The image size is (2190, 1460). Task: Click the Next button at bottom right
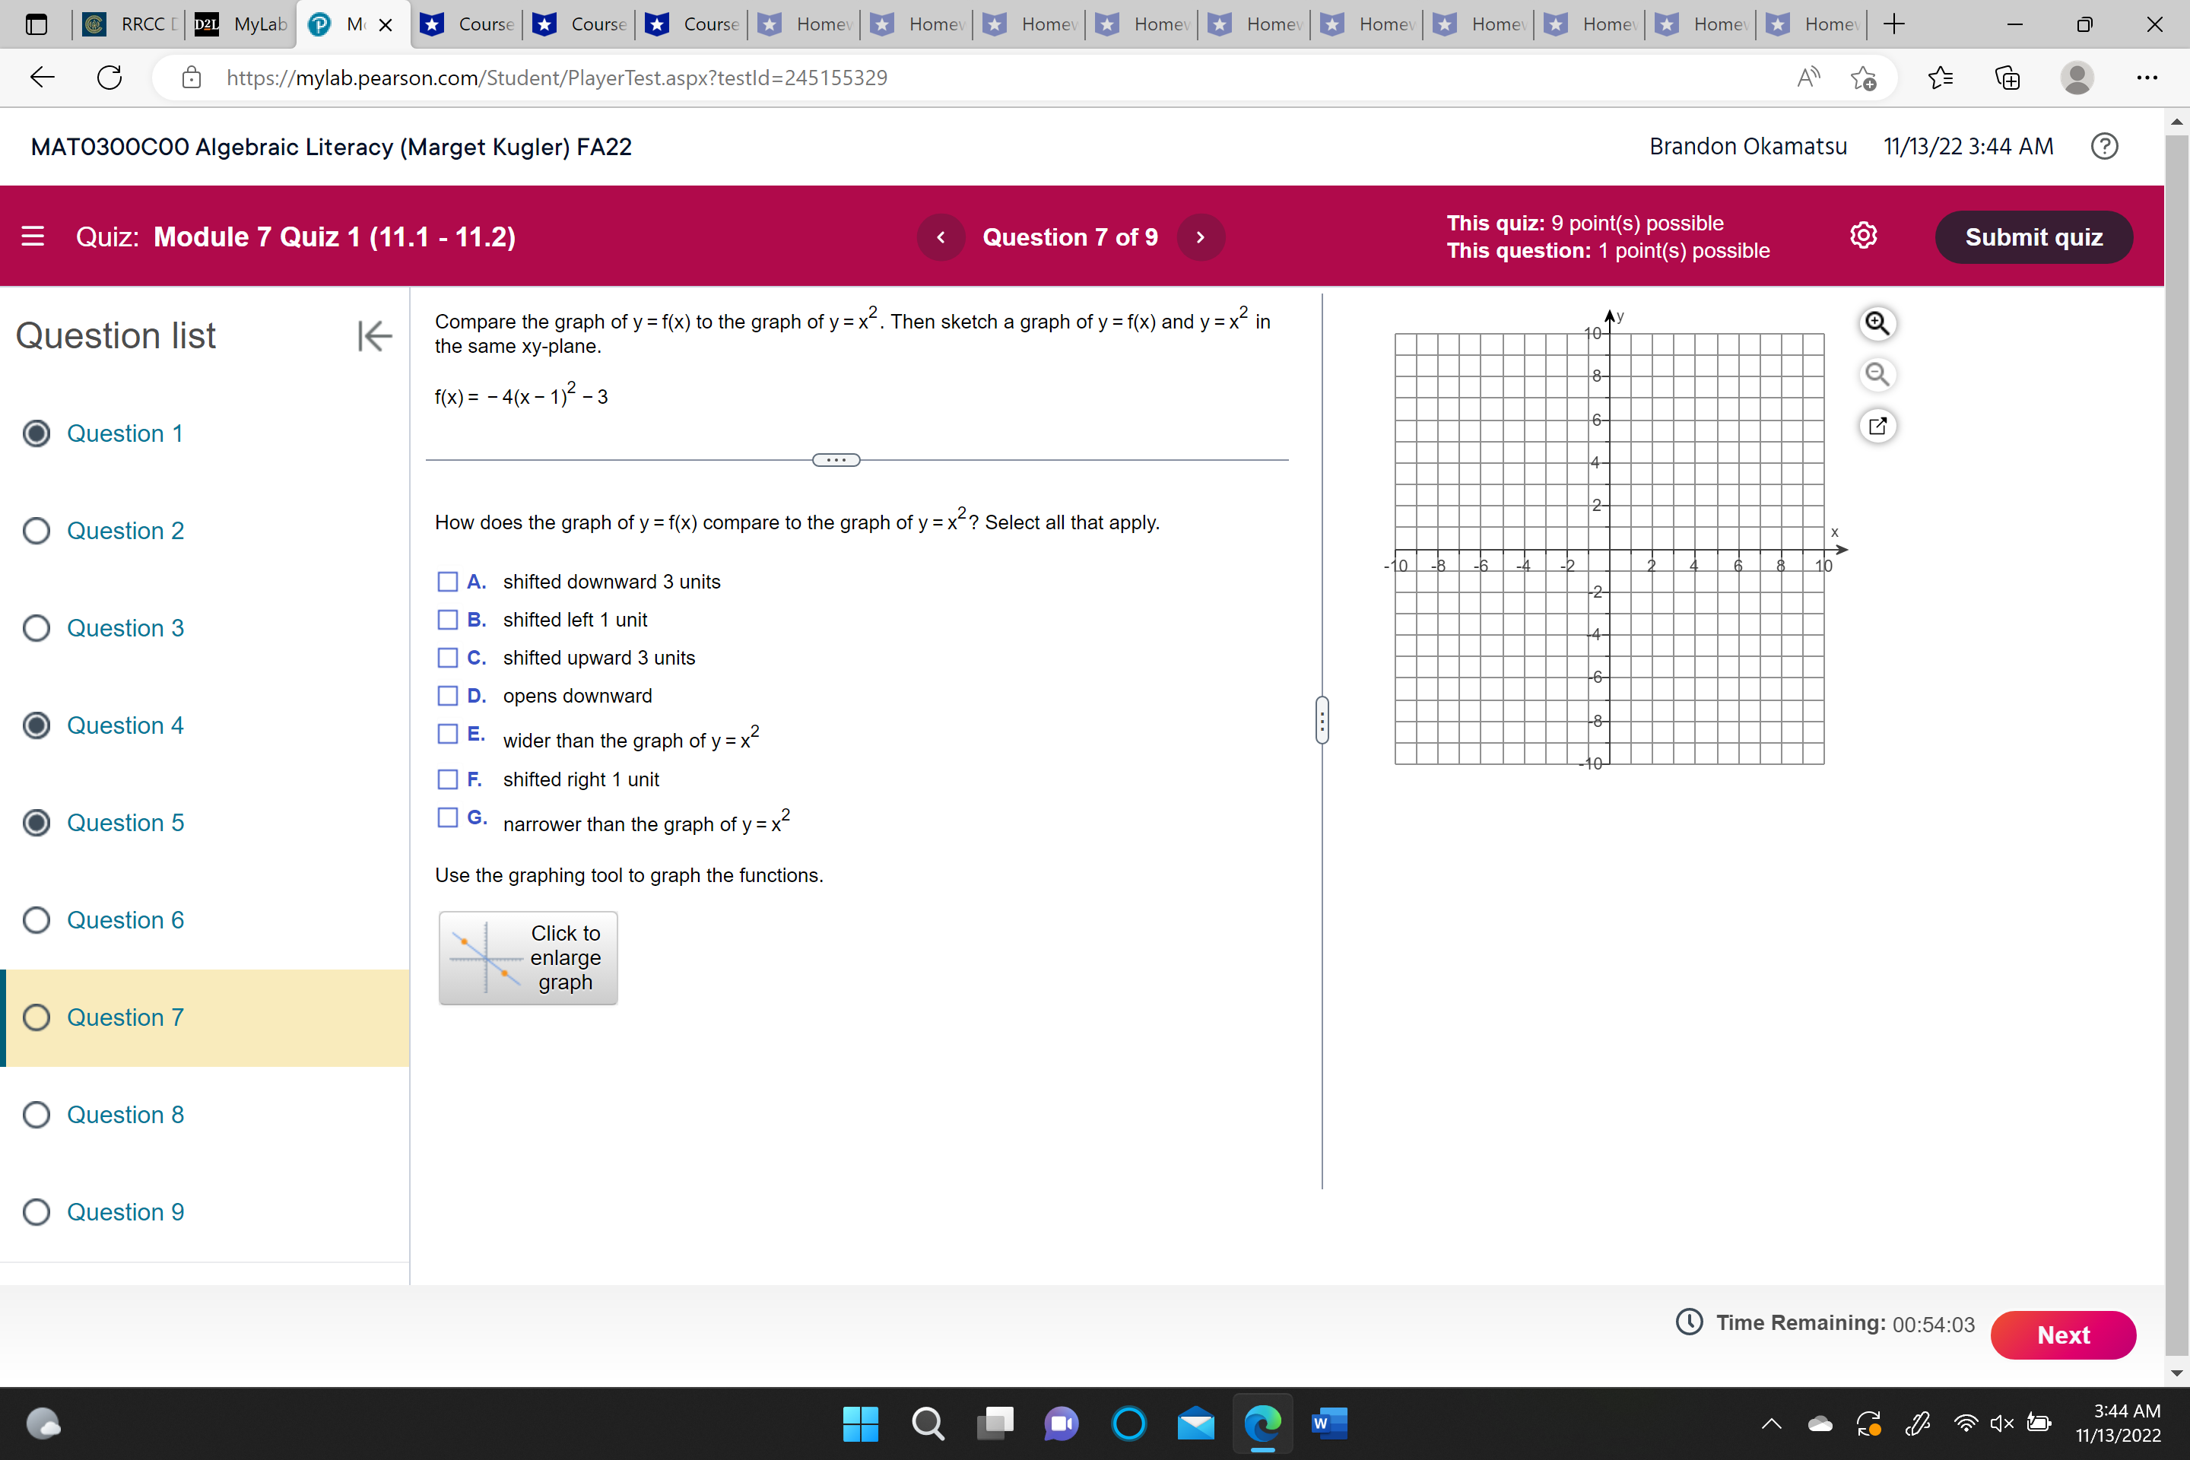coord(2063,1335)
